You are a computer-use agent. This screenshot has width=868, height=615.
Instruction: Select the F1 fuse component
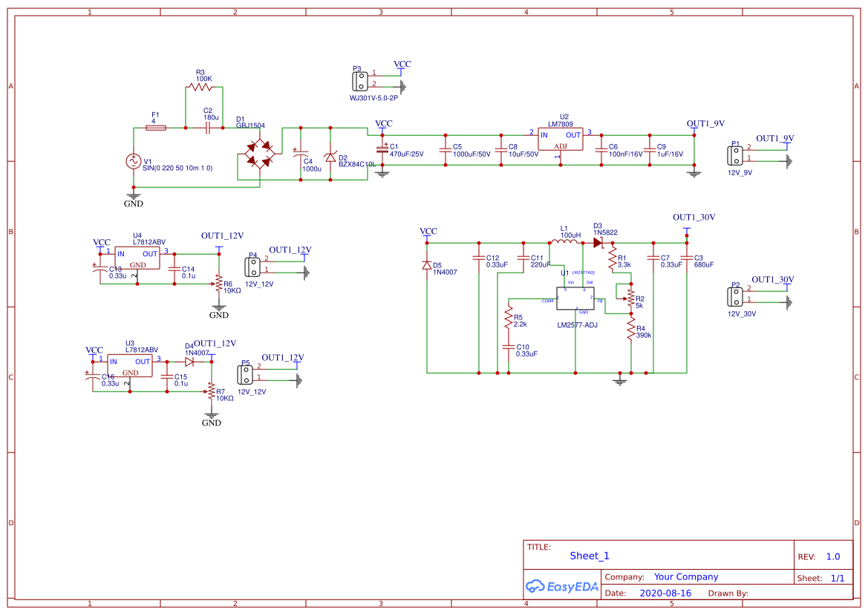155,128
